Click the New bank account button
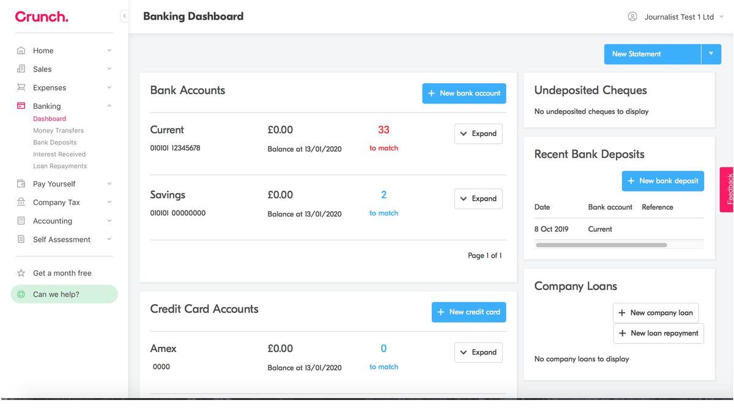 464,93
